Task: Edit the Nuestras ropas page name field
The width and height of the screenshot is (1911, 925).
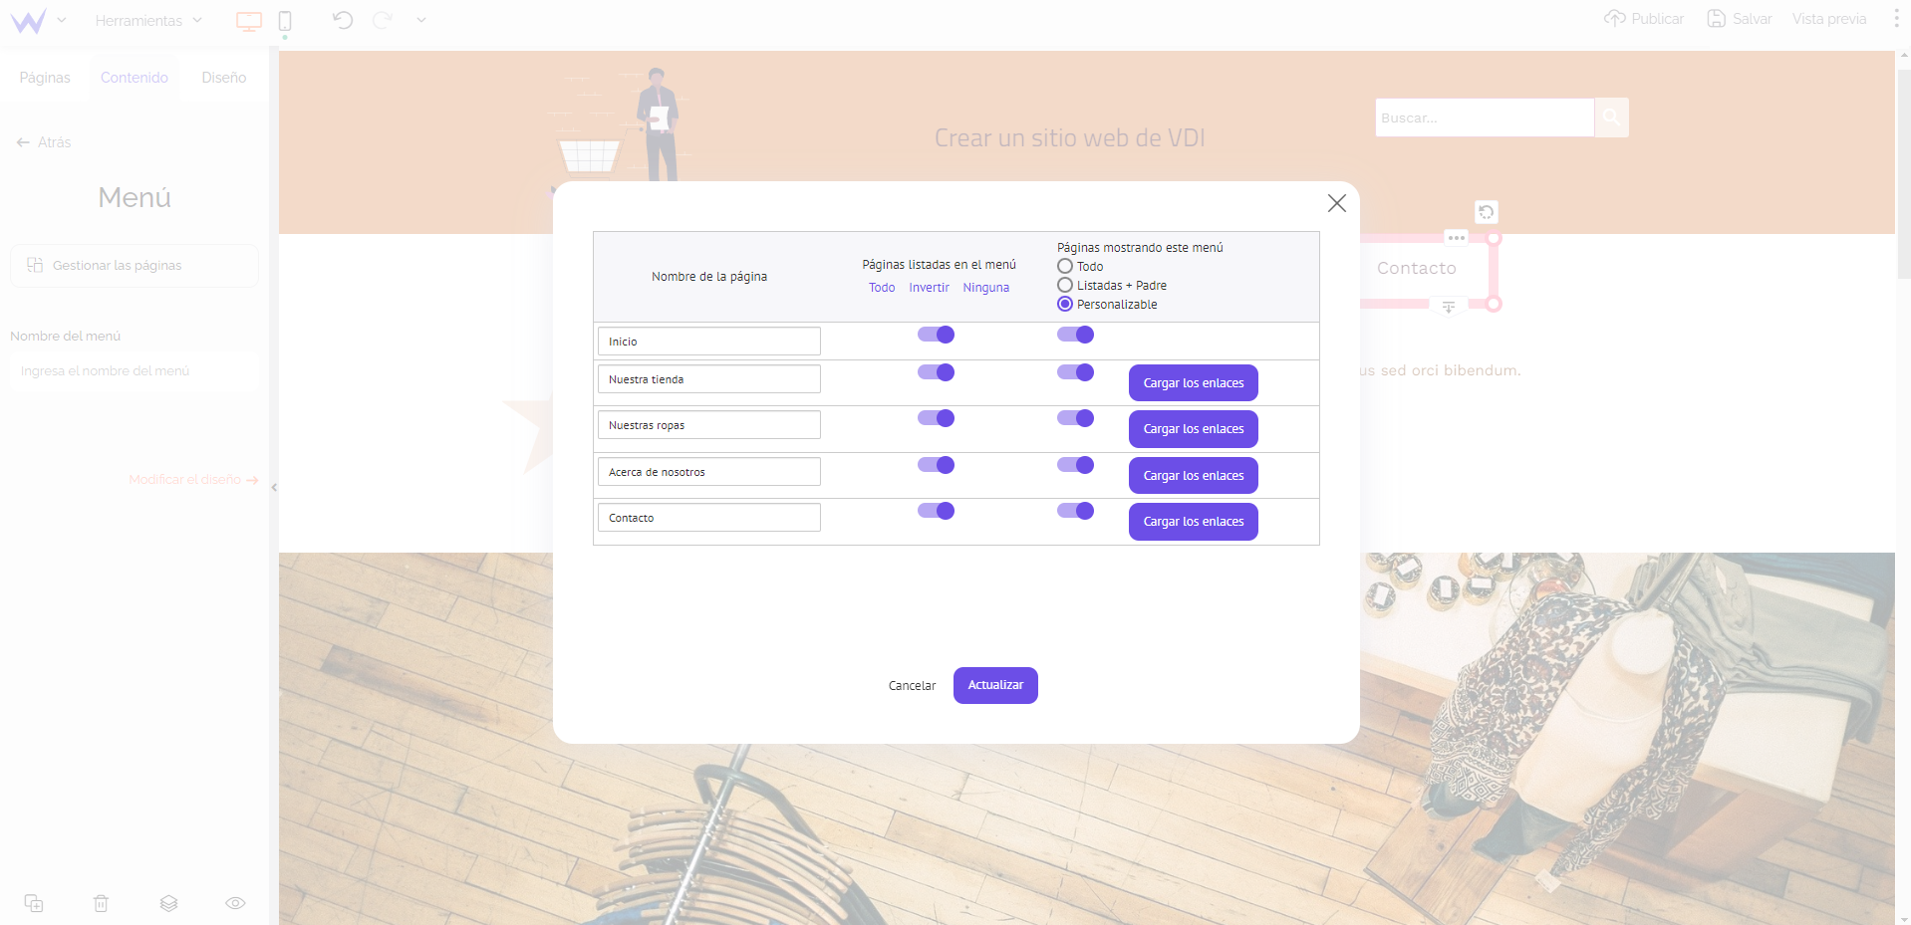Action: (x=709, y=425)
